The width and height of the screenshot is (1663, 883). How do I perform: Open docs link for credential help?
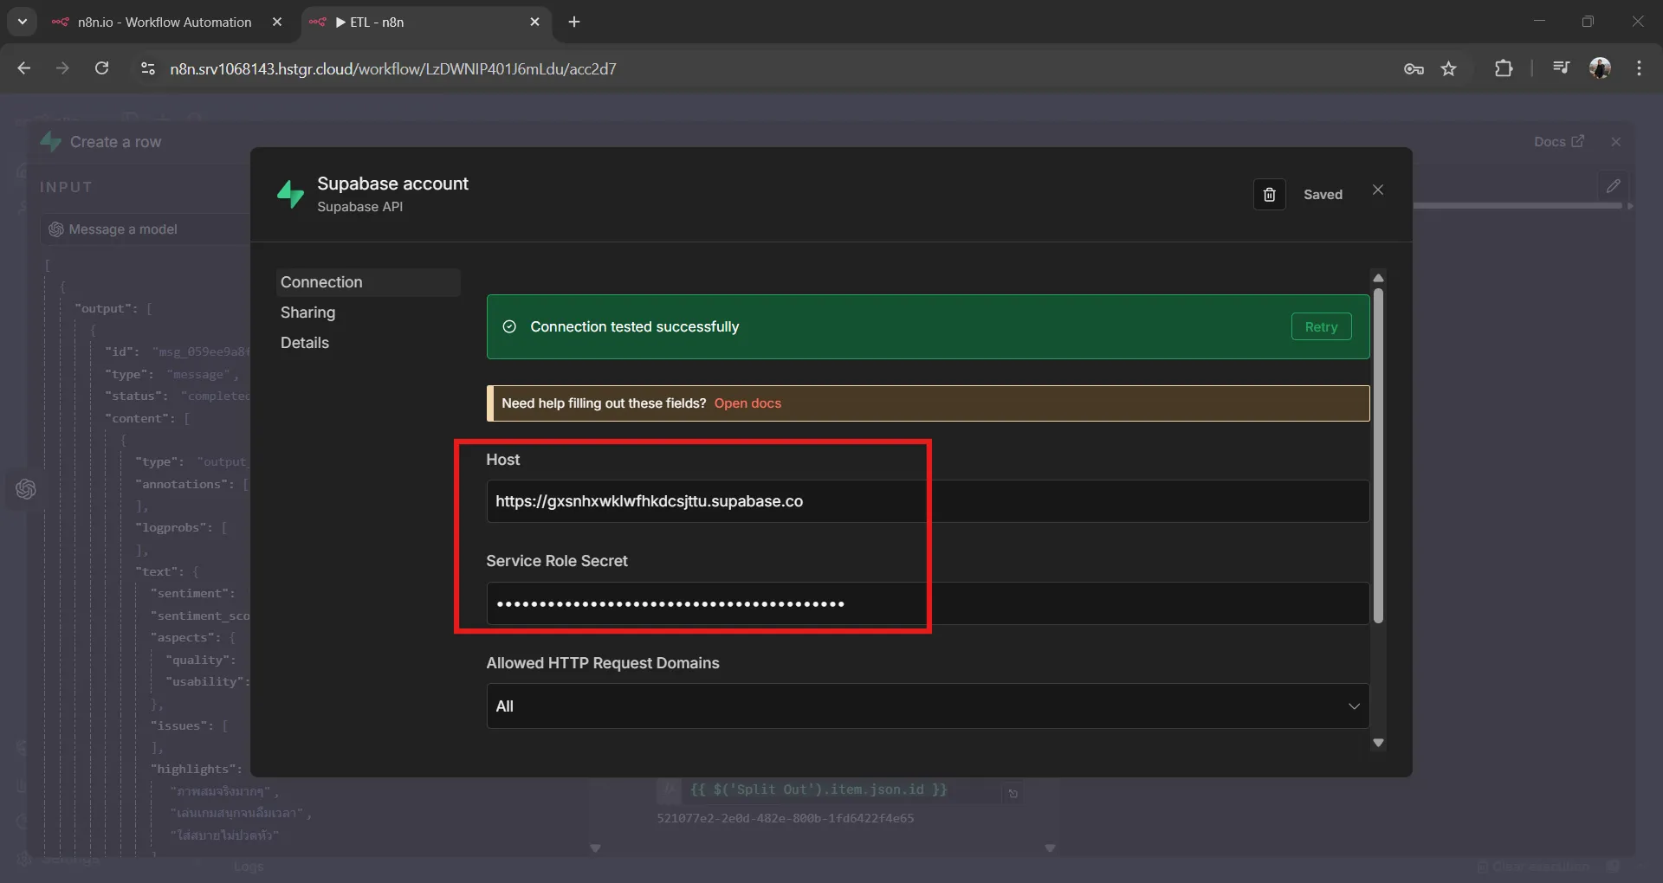pos(747,403)
